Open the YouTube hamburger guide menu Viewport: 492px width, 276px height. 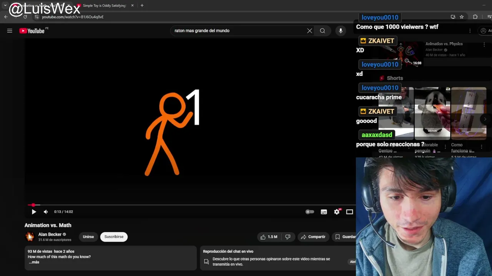[x=10, y=31]
